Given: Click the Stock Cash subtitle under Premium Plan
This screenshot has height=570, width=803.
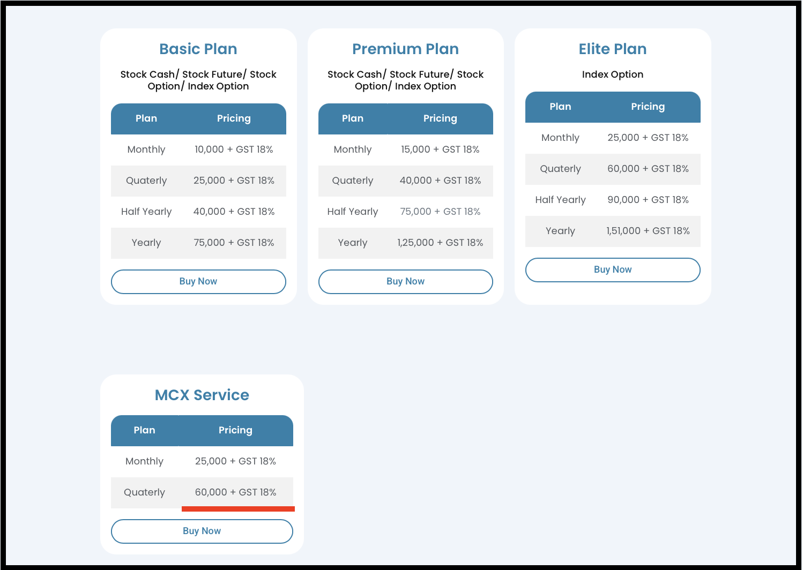Looking at the screenshot, I should (406, 80).
